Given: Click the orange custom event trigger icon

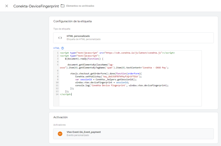Looking at the screenshot, I should pyautogui.click(x=60, y=134).
